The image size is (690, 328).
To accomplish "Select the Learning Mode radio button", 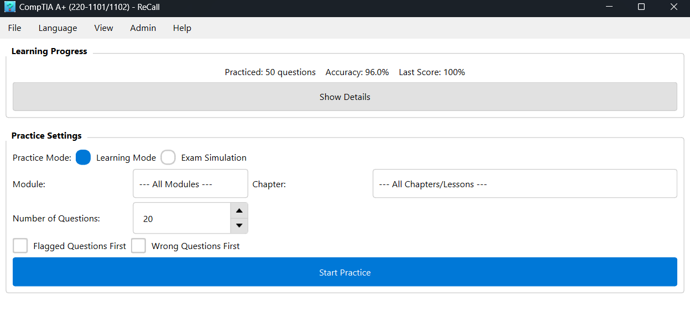I will [83, 158].
